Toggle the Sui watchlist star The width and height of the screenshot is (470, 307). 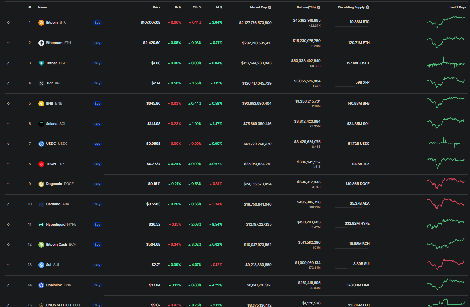pos(9,265)
